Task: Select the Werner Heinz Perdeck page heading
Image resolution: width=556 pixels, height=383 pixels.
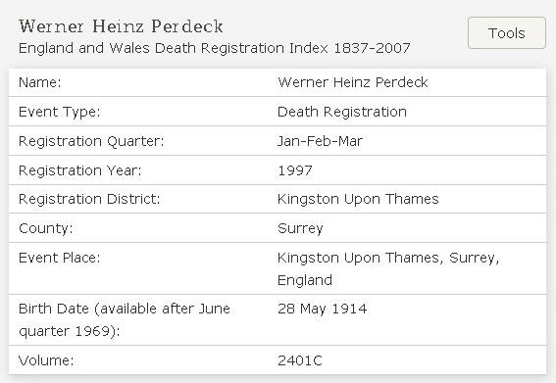Action: [121, 26]
